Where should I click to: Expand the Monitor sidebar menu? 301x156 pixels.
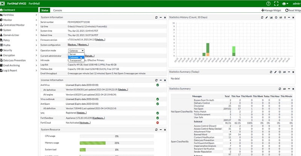[x=19, y=20]
